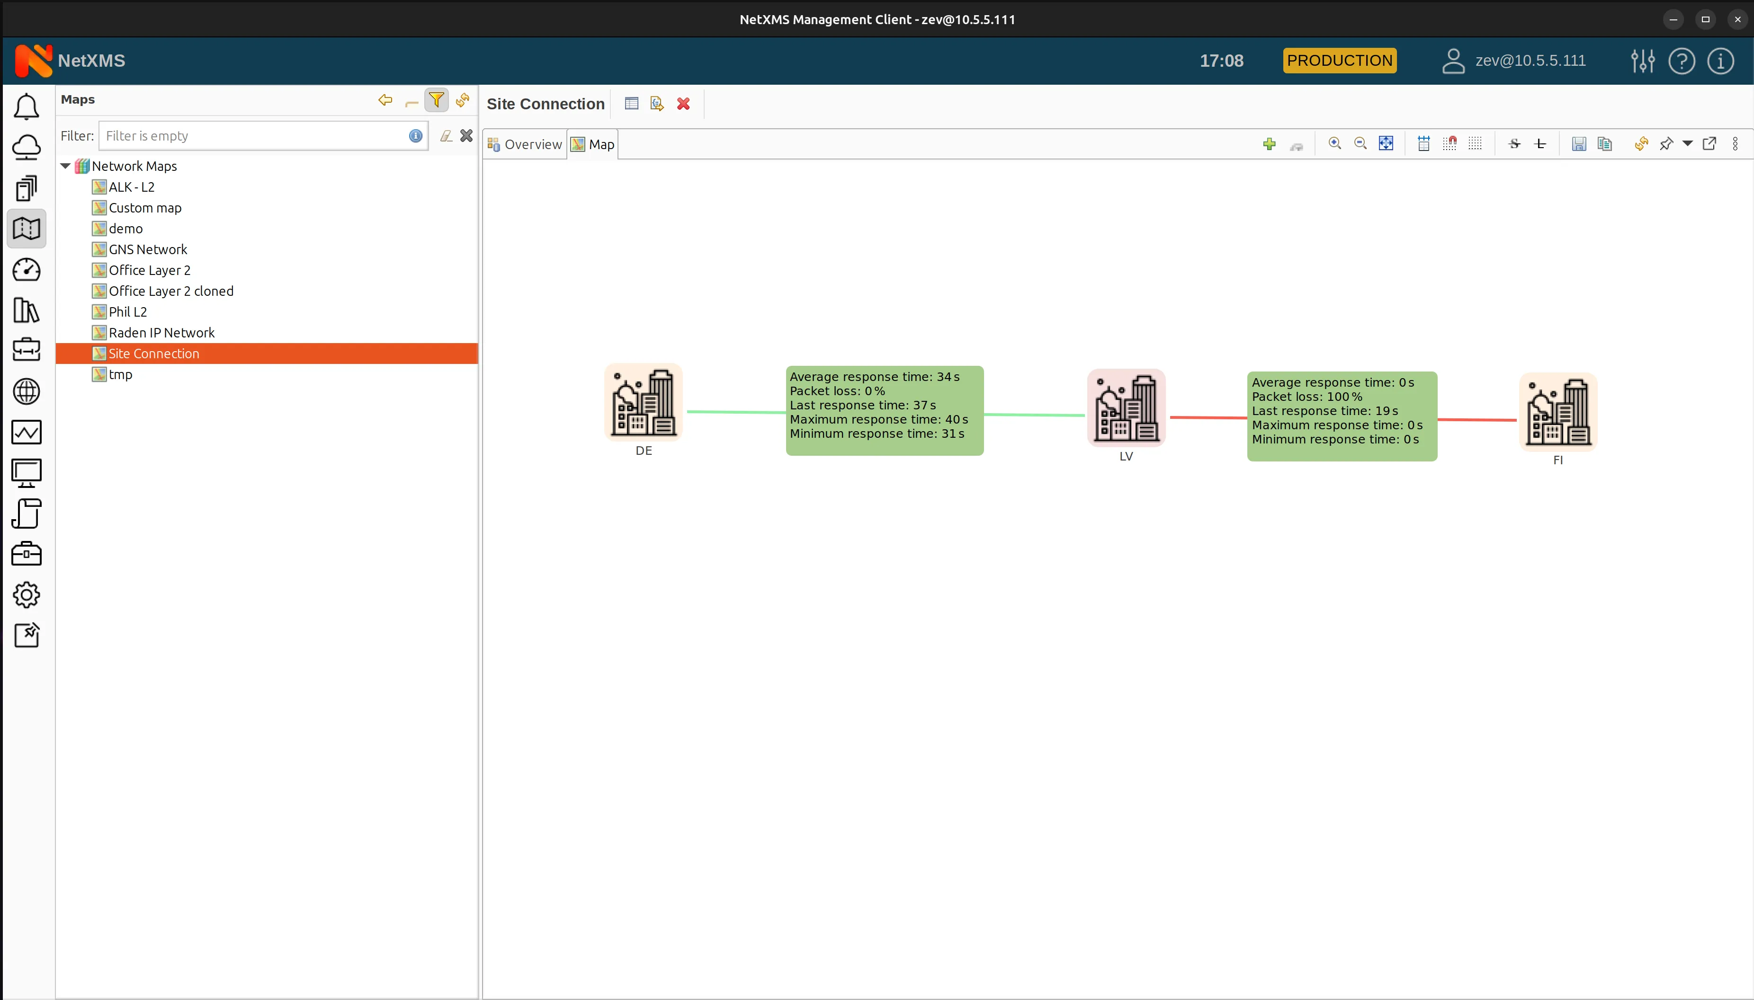This screenshot has height=1000, width=1754.
Task: Select the Zoom Out tool on map toolbar
Action: (1360, 143)
